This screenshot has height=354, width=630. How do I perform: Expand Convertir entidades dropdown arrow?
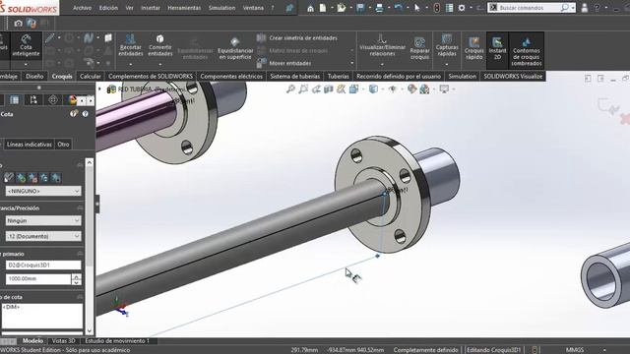(159, 64)
